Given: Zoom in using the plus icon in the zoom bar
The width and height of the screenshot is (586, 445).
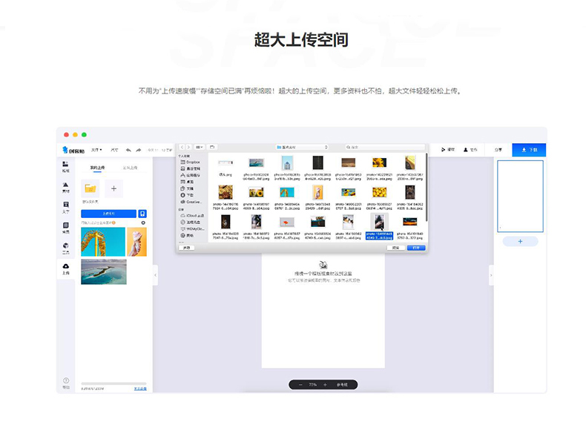Looking at the screenshot, I should [325, 385].
